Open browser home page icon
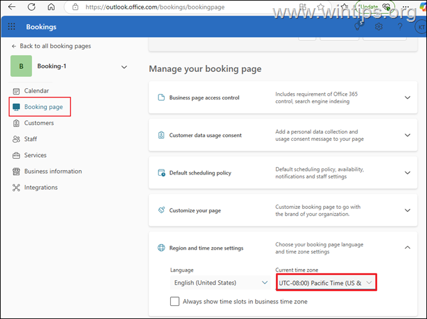427x319 pixels. [x=51, y=7]
